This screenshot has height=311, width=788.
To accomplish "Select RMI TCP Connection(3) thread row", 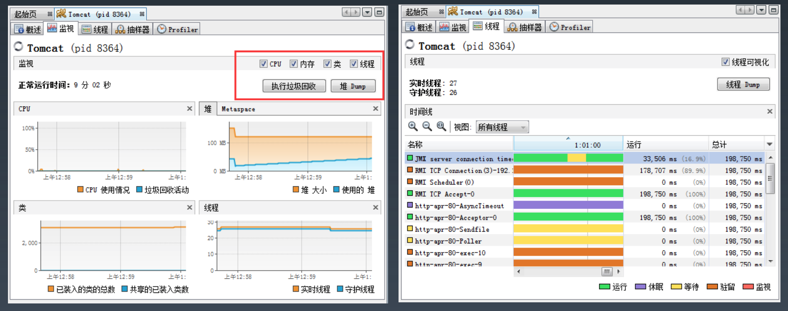I will pyautogui.click(x=585, y=170).
